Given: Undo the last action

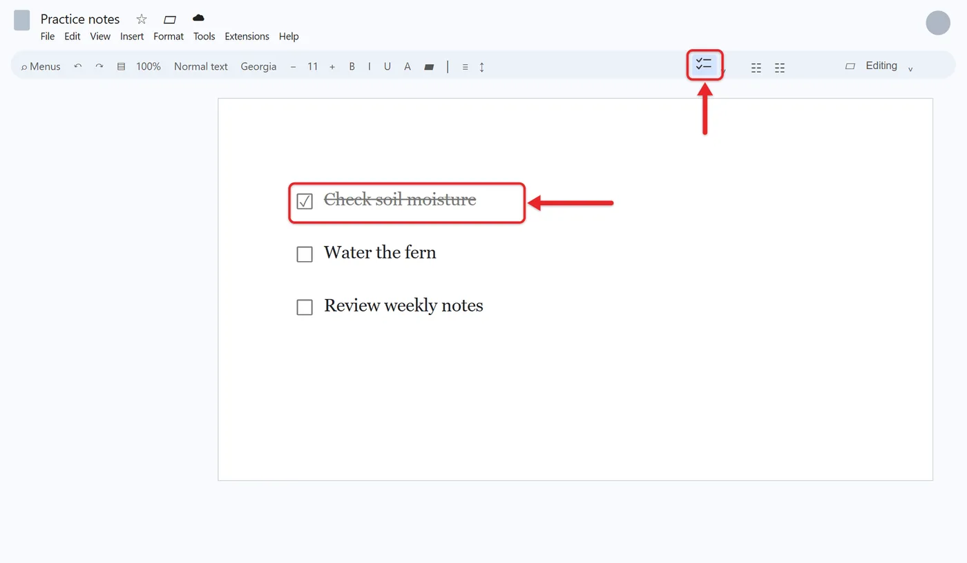Looking at the screenshot, I should point(78,66).
